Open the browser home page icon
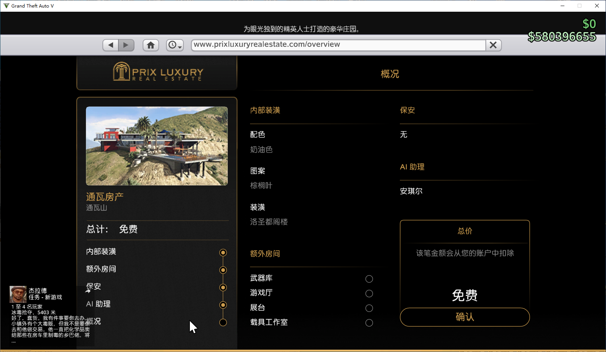Image resolution: width=606 pixels, height=352 pixels. pyautogui.click(x=151, y=45)
